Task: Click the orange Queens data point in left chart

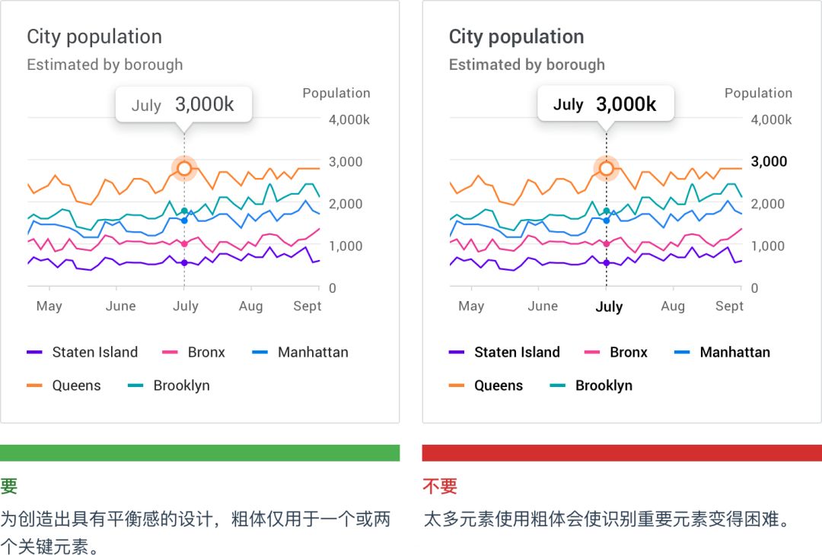Action: 184,168
